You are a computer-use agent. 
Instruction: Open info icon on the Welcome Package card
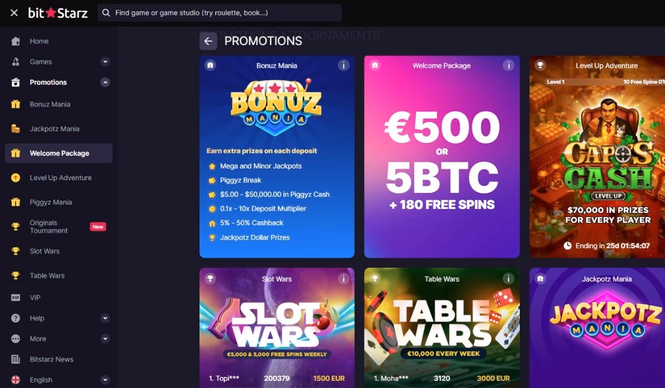pos(508,65)
